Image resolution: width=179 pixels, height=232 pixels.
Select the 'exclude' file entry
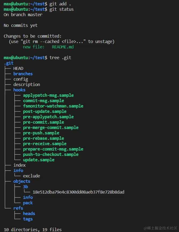31,176
